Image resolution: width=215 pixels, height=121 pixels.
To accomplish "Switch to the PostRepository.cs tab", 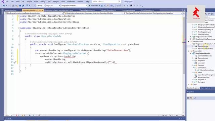I will coord(129,10).
